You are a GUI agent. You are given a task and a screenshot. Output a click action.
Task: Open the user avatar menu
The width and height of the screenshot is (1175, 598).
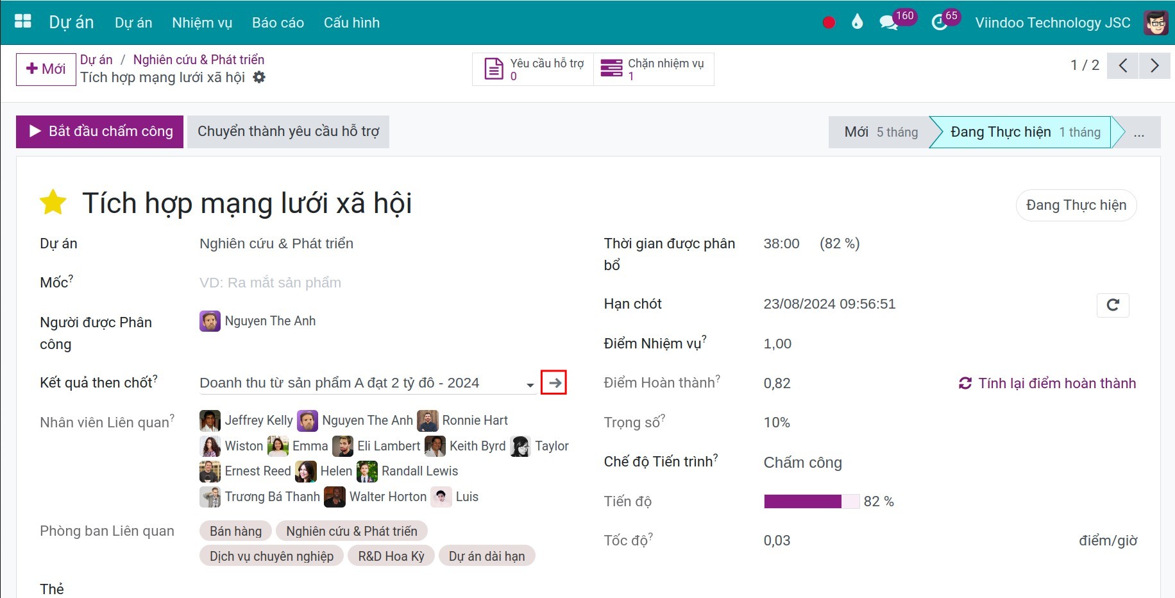pyautogui.click(x=1156, y=22)
